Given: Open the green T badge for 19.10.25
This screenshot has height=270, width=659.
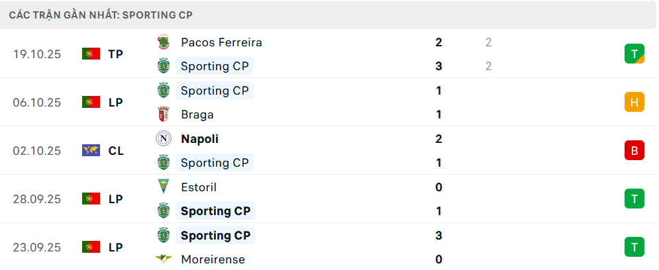Looking at the screenshot, I should pos(634,54).
